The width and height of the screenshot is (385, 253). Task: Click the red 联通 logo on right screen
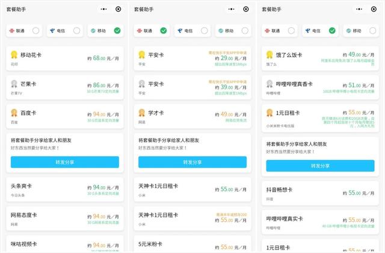click(267, 31)
